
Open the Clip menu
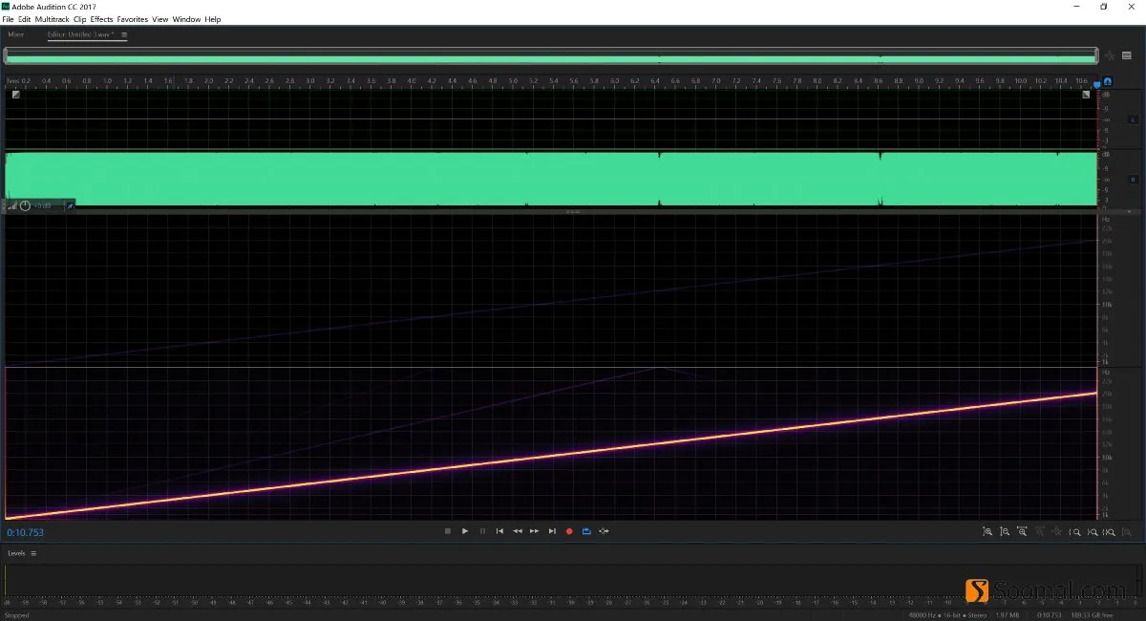[80, 19]
